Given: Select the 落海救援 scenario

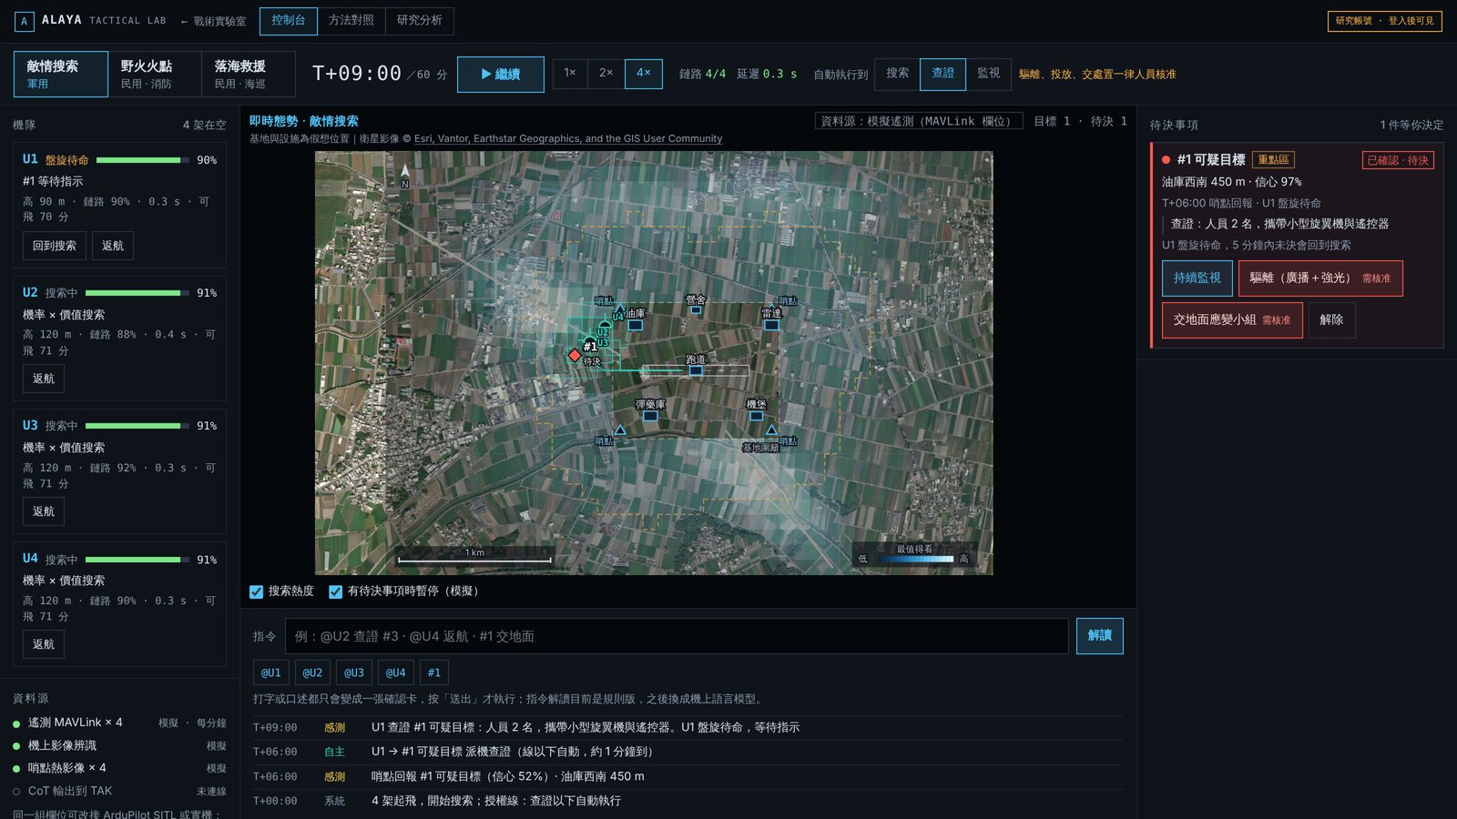Looking at the screenshot, I should pos(248,74).
